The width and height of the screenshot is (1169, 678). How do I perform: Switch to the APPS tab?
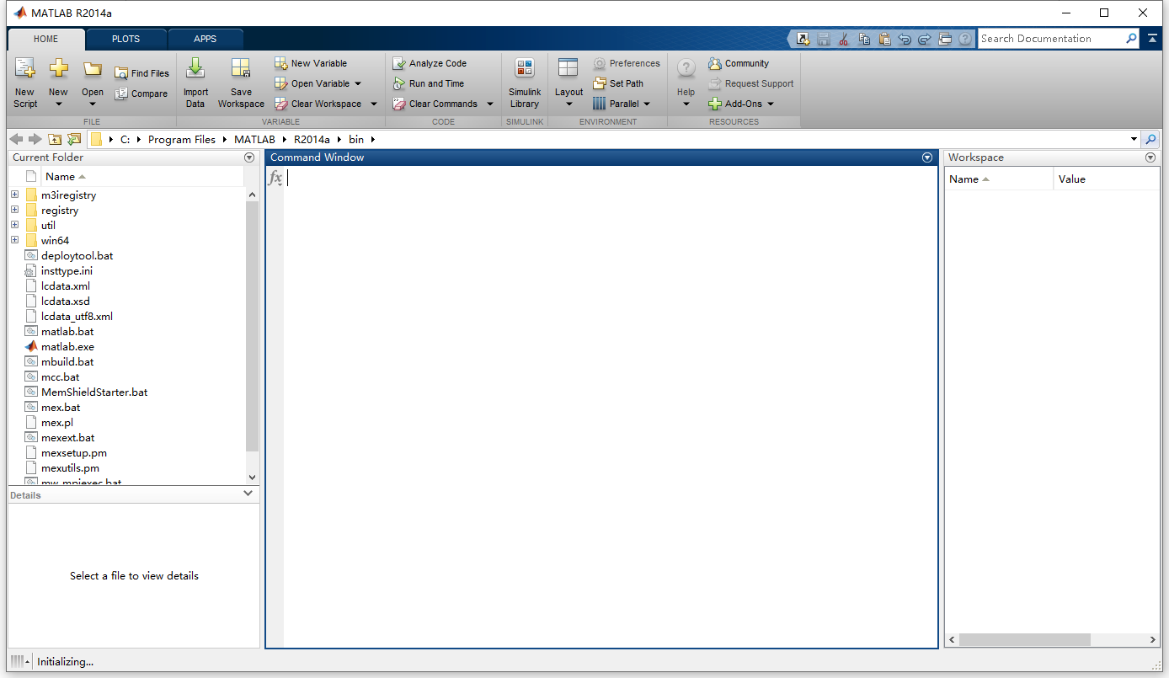pos(205,39)
